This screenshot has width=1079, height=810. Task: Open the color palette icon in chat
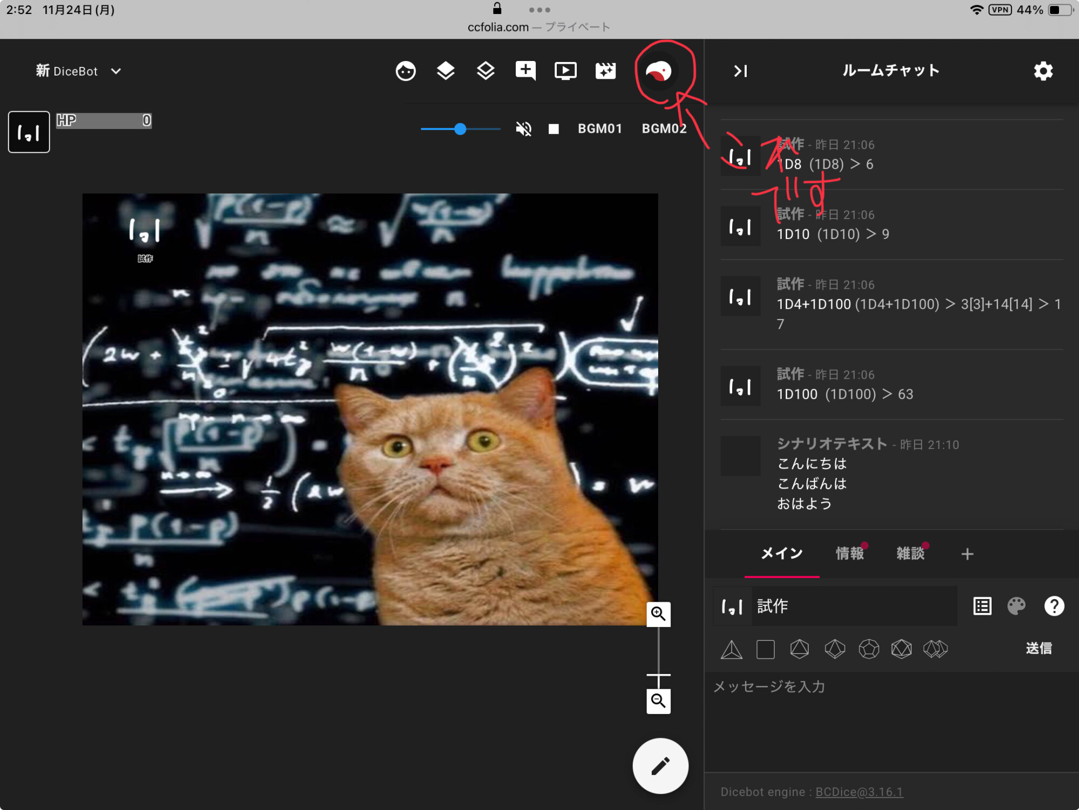1016,606
